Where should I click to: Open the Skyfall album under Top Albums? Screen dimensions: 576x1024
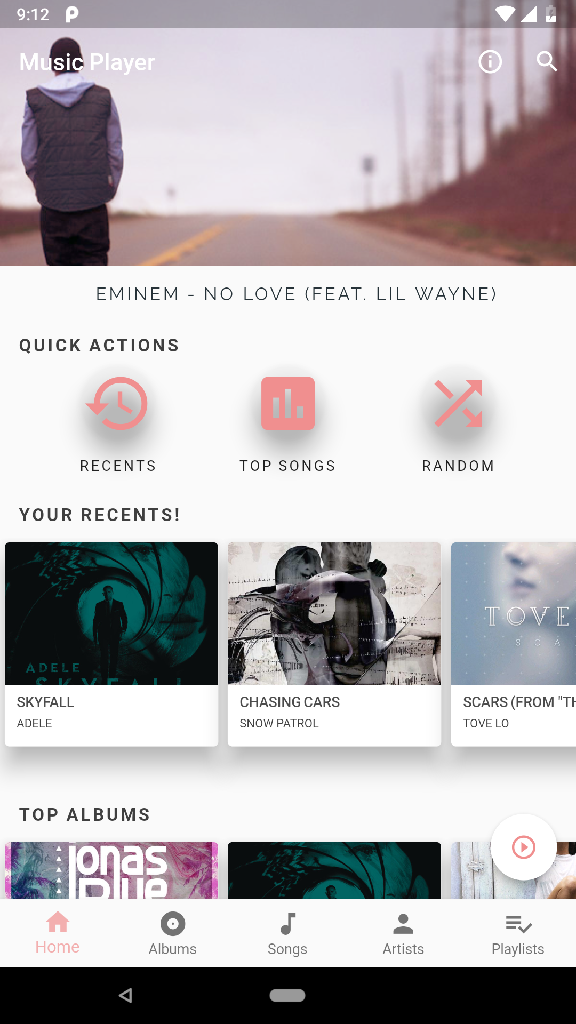tap(334, 870)
